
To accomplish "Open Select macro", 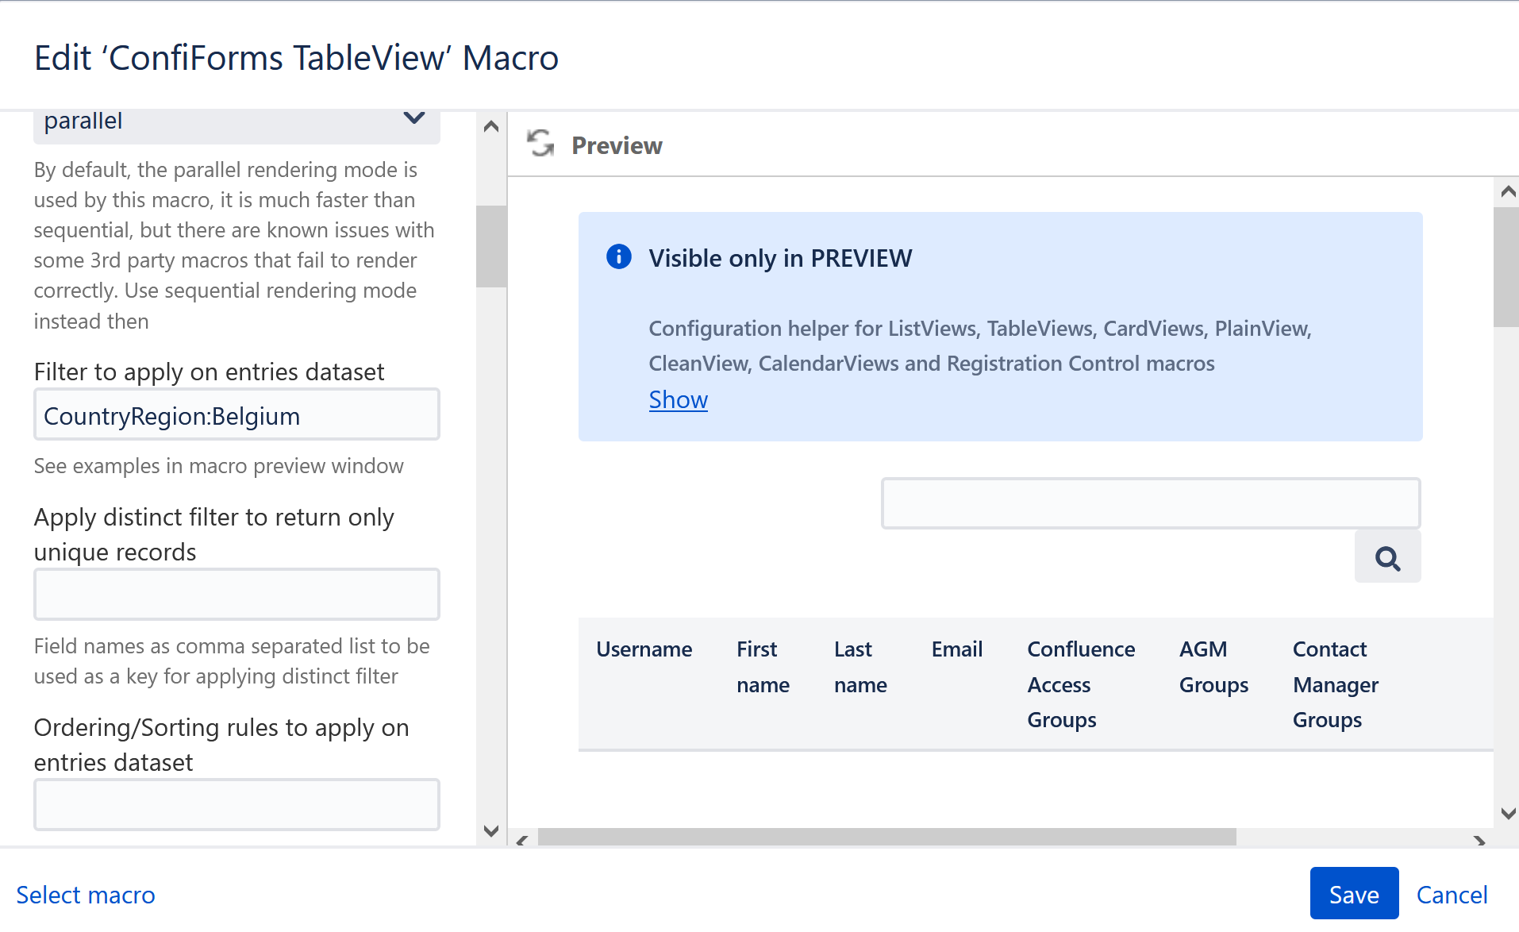I will pyautogui.click(x=86, y=895).
